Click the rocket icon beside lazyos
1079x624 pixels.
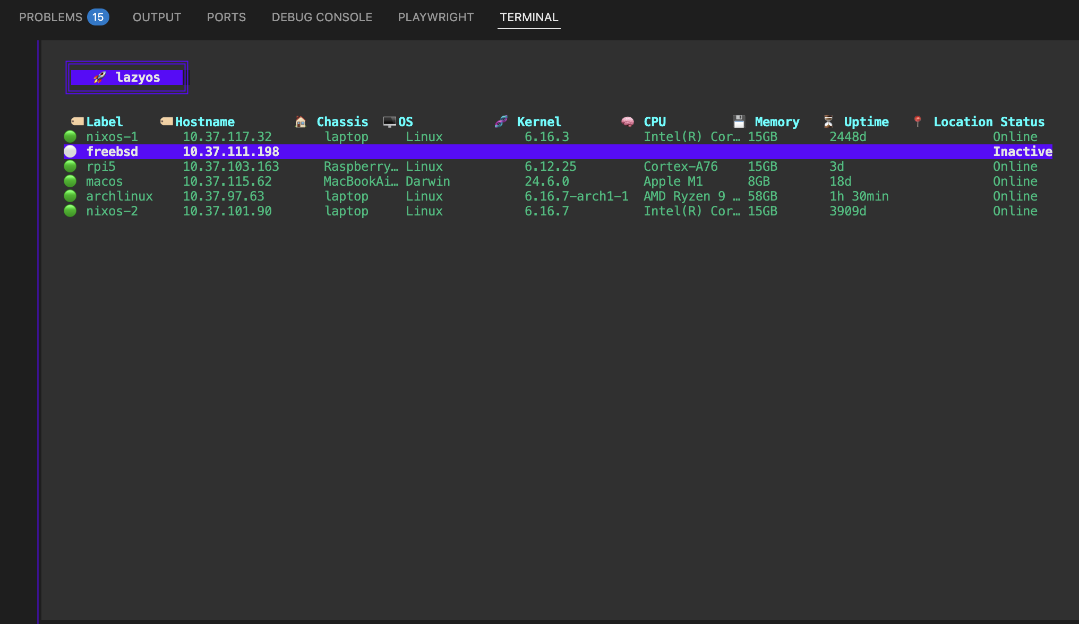click(x=99, y=77)
